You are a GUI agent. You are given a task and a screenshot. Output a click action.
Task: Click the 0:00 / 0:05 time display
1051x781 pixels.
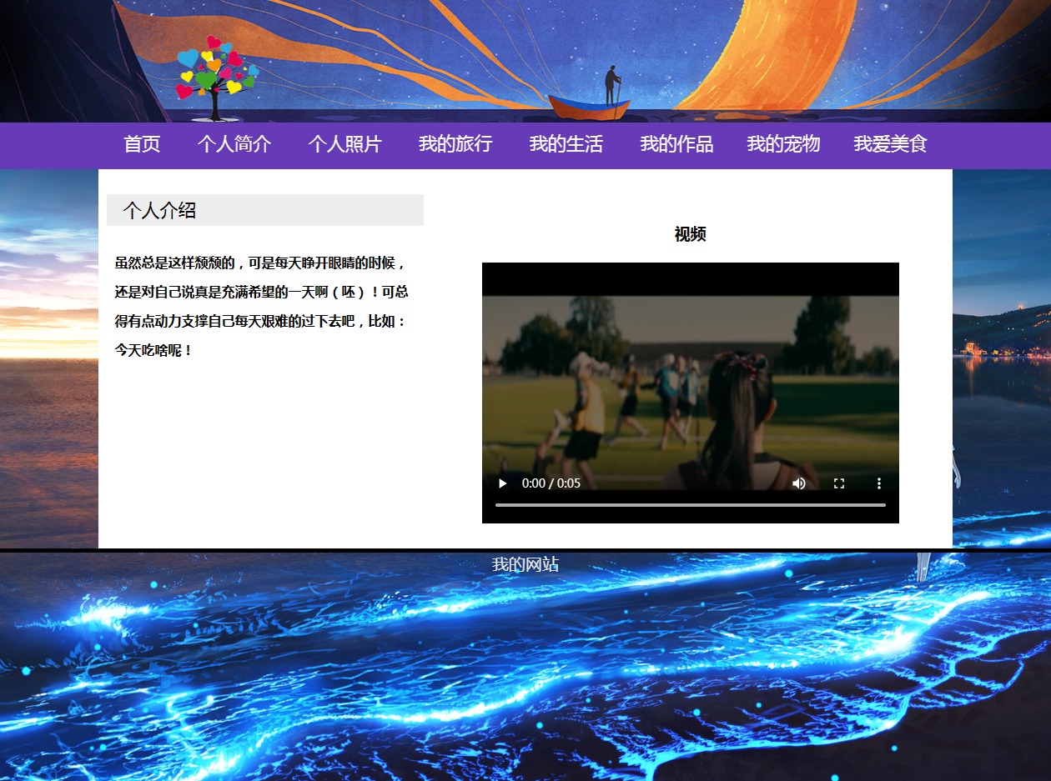tap(551, 483)
